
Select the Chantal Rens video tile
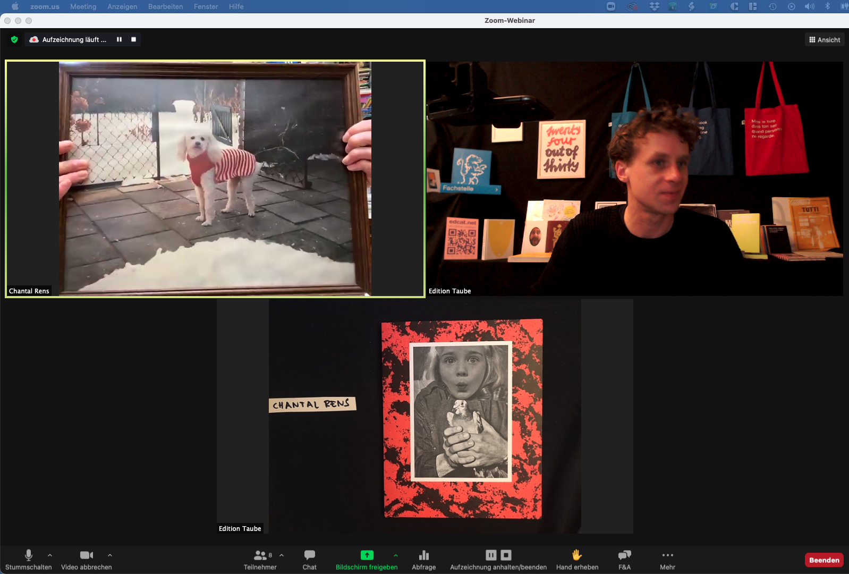pyautogui.click(x=215, y=179)
